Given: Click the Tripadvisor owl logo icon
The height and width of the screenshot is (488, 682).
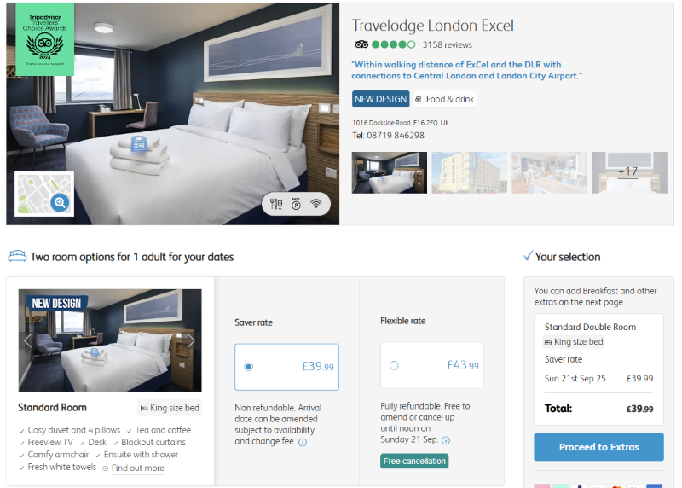Looking at the screenshot, I should pos(361,44).
